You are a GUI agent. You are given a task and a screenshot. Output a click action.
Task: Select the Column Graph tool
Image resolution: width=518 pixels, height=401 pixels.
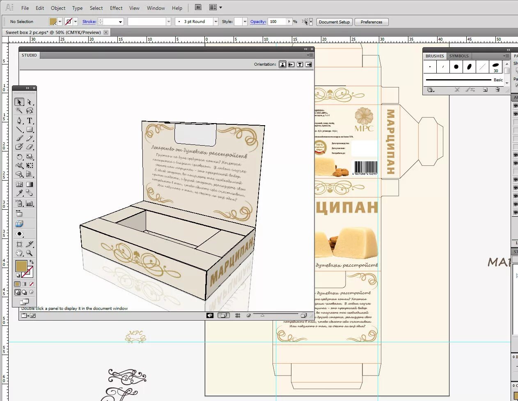tap(30, 203)
